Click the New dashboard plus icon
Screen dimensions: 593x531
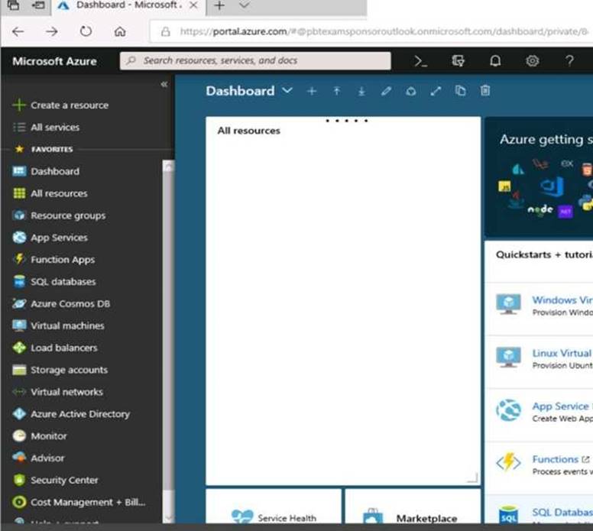tap(312, 91)
